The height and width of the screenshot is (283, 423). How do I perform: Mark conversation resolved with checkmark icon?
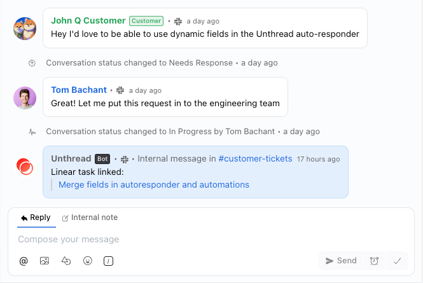[397, 261]
